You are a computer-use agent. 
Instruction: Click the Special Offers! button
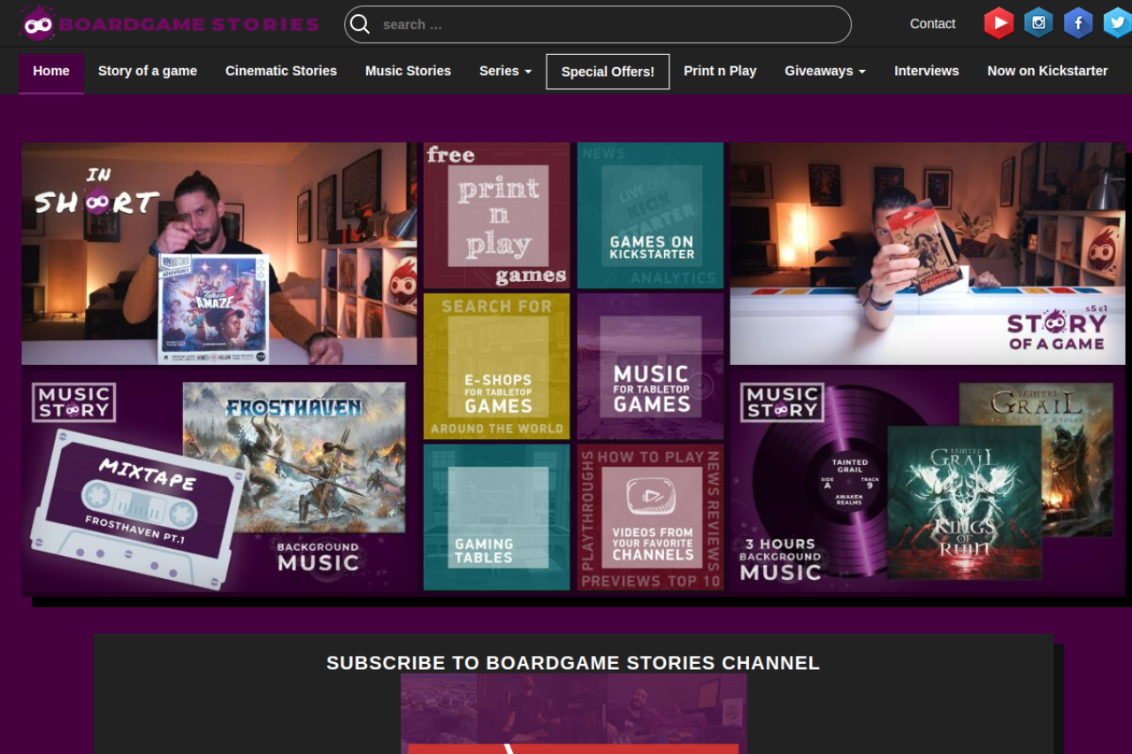click(x=608, y=72)
